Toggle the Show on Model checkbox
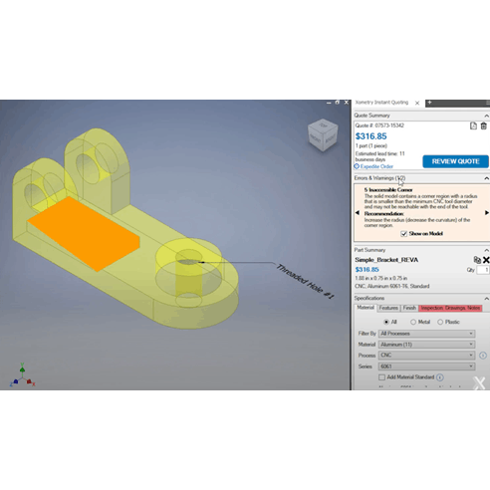 pyautogui.click(x=404, y=234)
